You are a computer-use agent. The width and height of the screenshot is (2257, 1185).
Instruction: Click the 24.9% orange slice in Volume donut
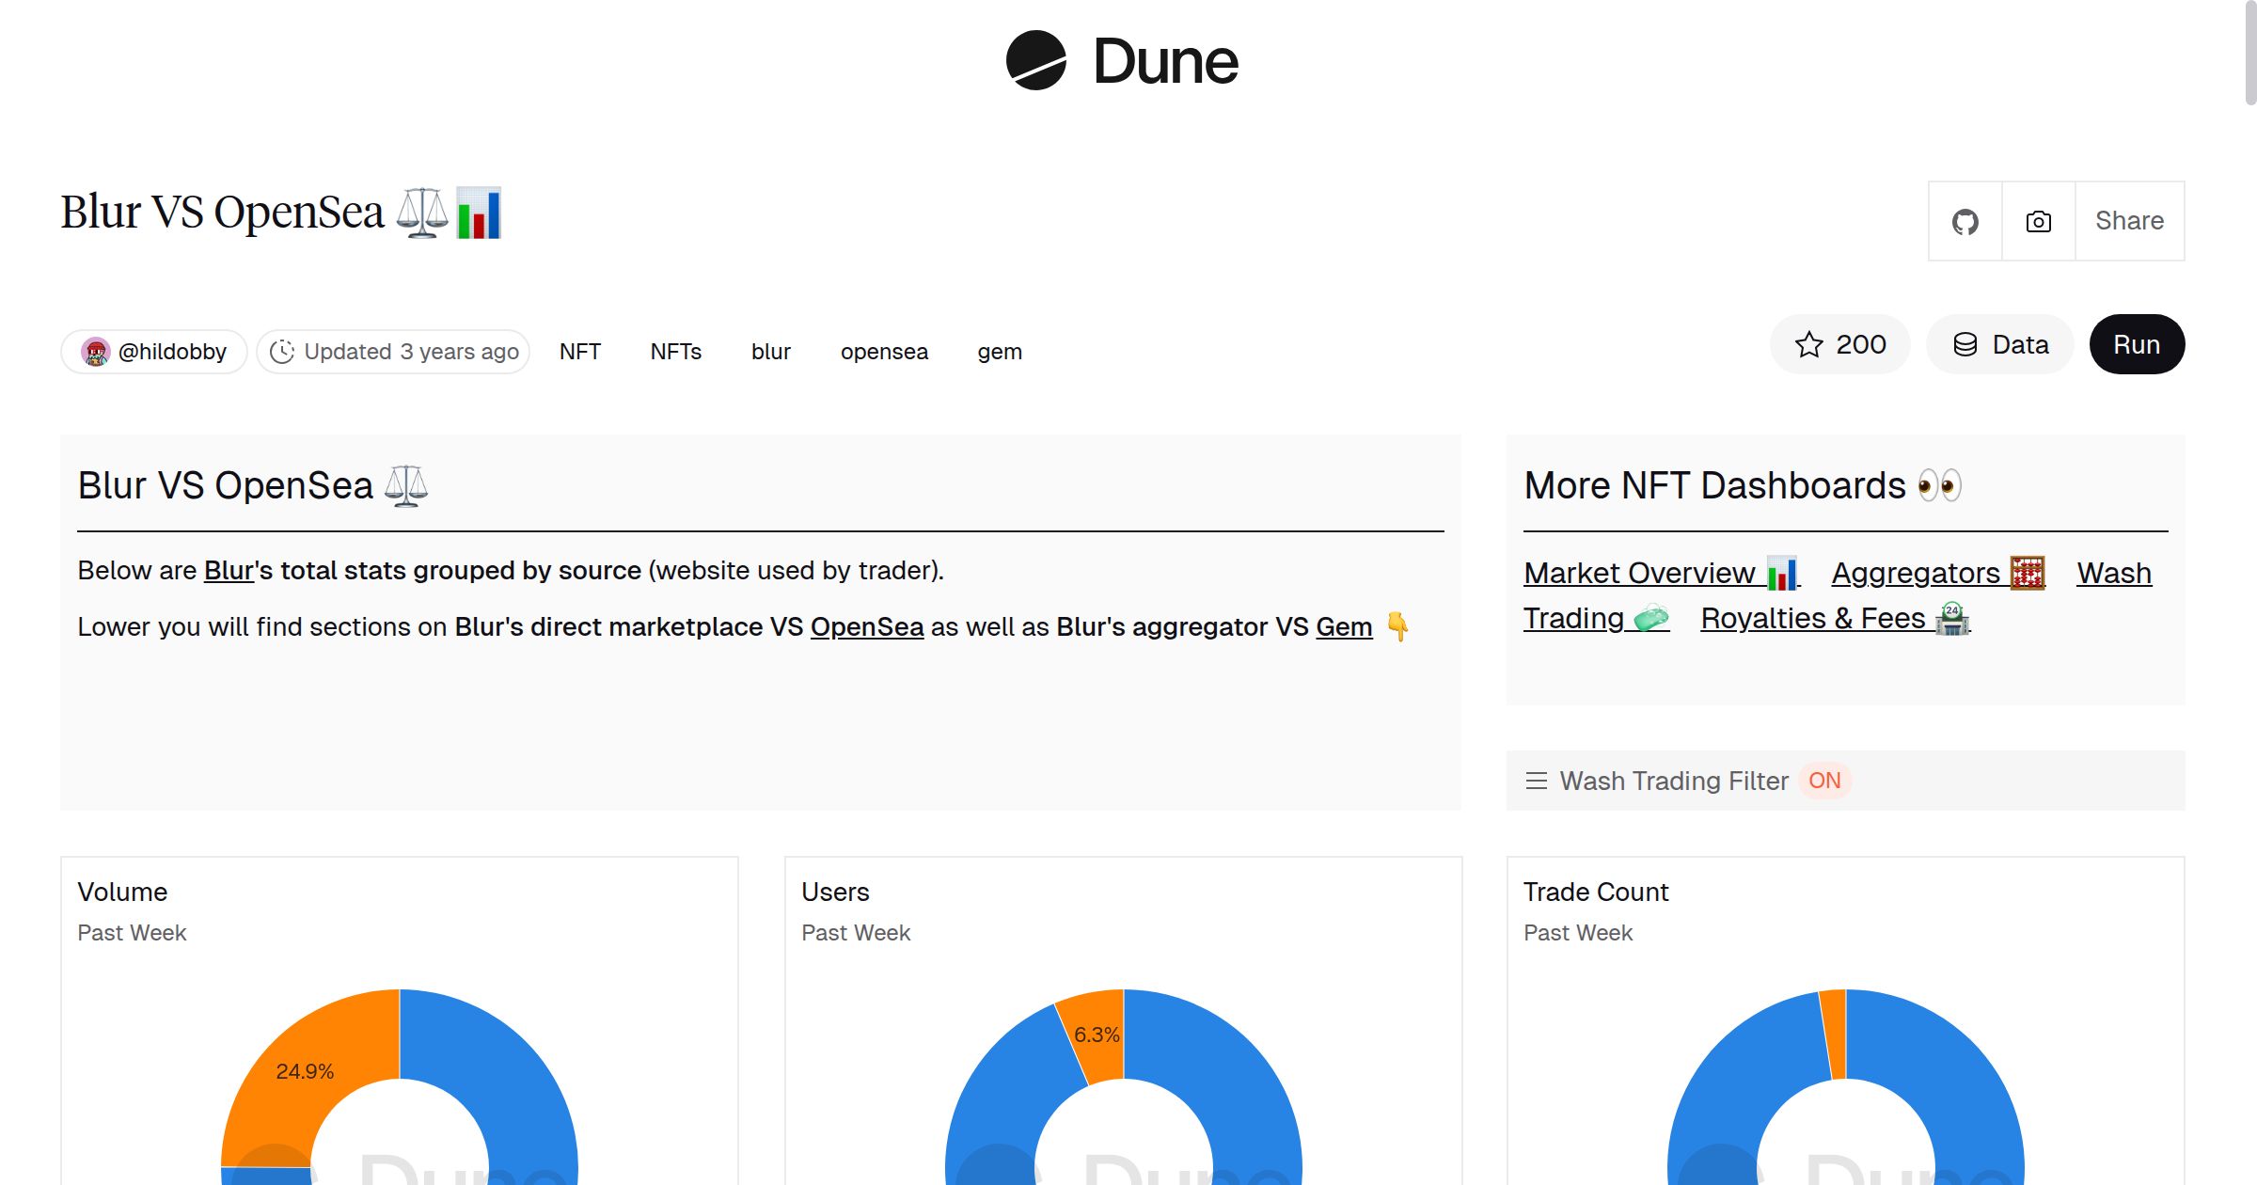click(x=306, y=1070)
